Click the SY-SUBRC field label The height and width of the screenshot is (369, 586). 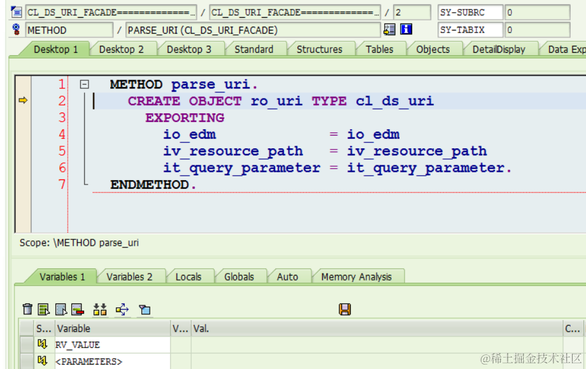coord(470,12)
